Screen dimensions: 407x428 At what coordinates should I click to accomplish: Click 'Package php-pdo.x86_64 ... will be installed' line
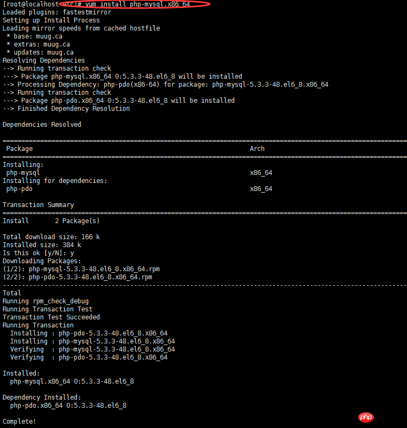click(x=119, y=101)
